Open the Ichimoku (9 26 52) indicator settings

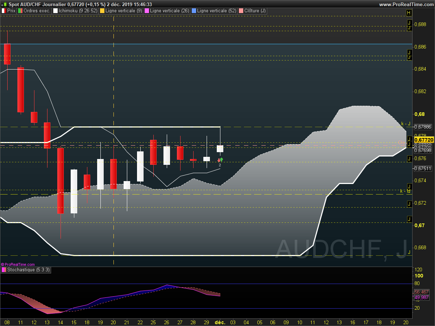click(75, 11)
